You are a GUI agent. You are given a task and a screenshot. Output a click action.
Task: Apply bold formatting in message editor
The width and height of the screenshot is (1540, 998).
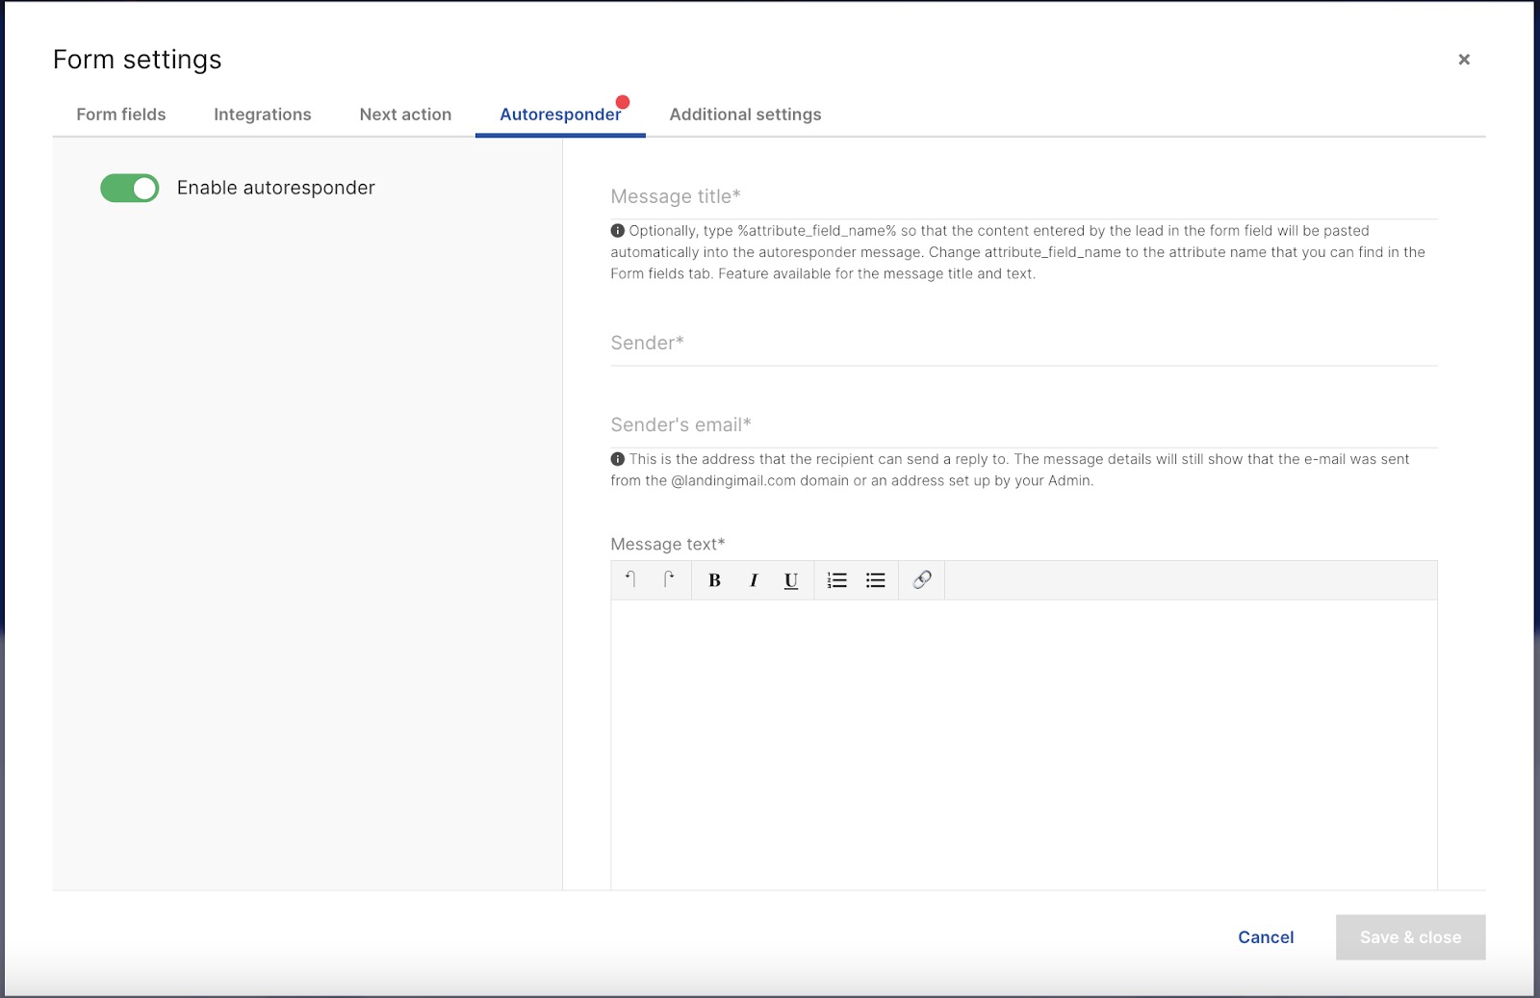pyautogui.click(x=714, y=580)
